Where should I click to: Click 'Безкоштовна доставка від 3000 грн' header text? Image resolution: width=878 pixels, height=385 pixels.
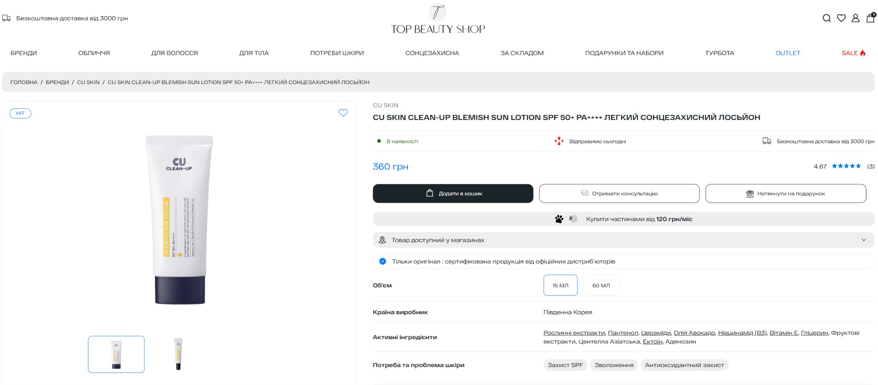(x=72, y=18)
